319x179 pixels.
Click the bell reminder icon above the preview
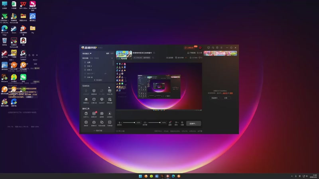coord(188,53)
